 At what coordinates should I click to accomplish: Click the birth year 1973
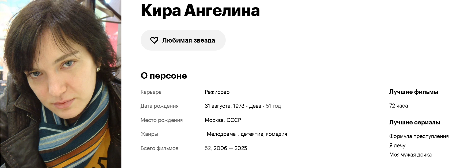click(x=239, y=106)
